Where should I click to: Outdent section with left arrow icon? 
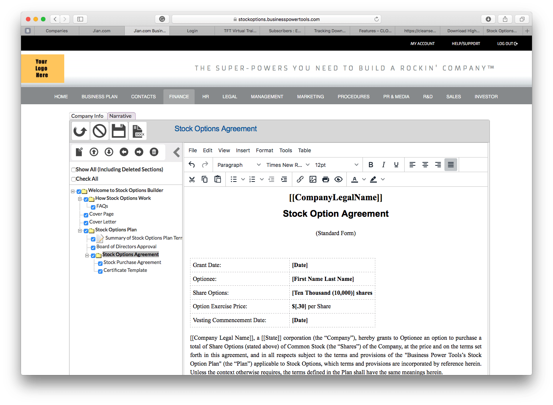point(124,152)
